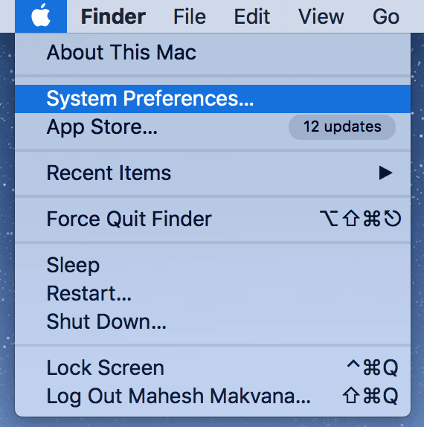Click the Apple logo menu icon
Viewport: 424px width, 427px height.
point(41,16)
